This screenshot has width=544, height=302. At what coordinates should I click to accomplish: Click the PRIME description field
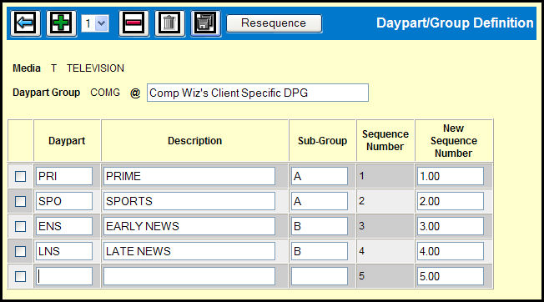189,176
